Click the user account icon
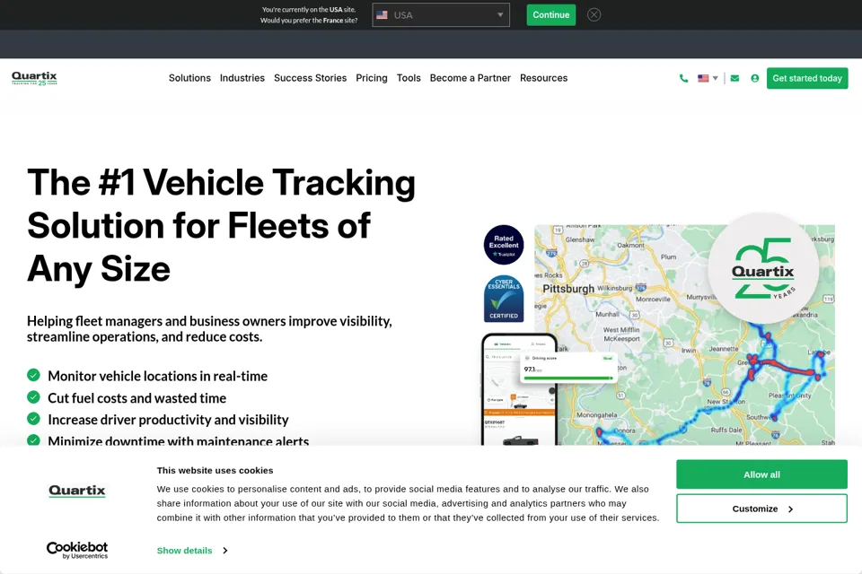 point(755,79)
